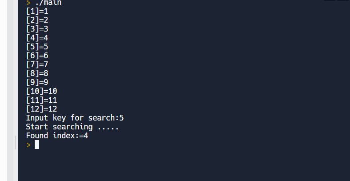
Task: Click the white block cursor at prompt
Action: [37, 145]
